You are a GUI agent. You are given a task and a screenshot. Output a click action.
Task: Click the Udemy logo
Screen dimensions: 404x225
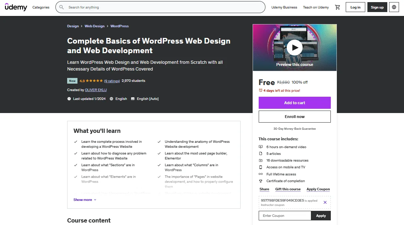tap(16, 7)
